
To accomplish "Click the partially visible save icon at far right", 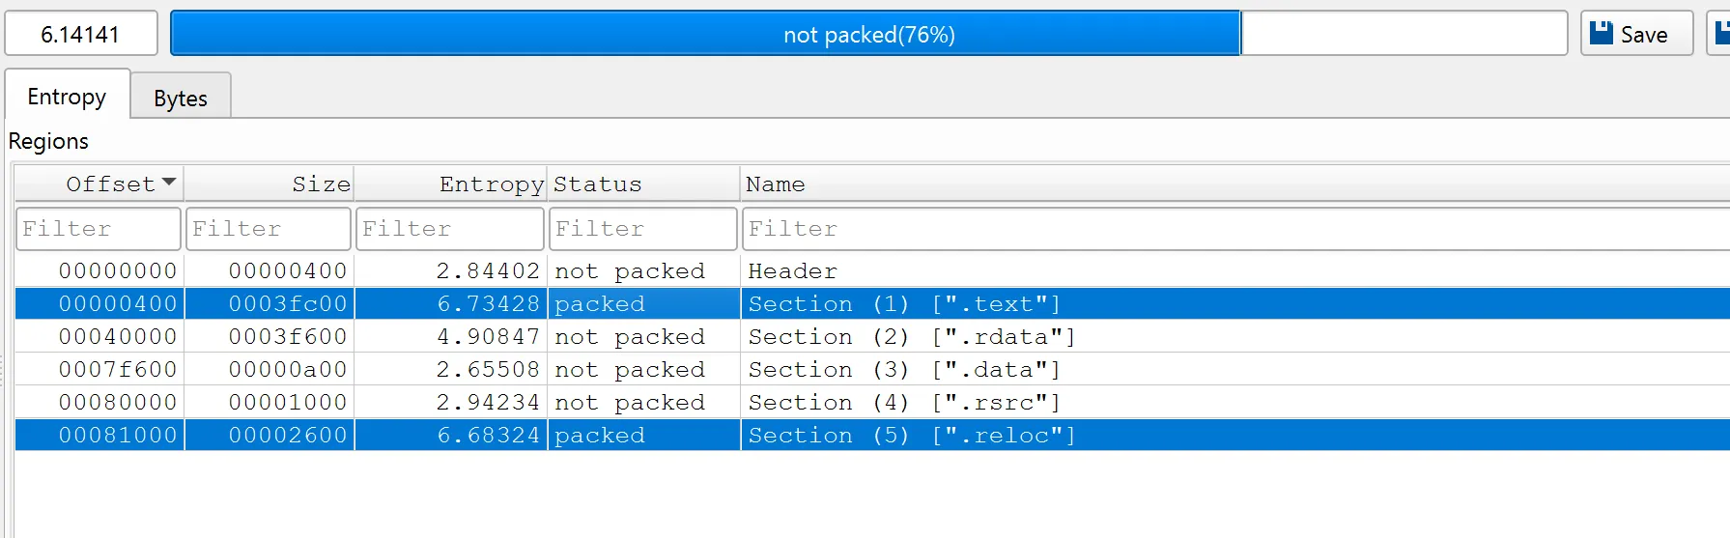I will (x=1722, y=34).
